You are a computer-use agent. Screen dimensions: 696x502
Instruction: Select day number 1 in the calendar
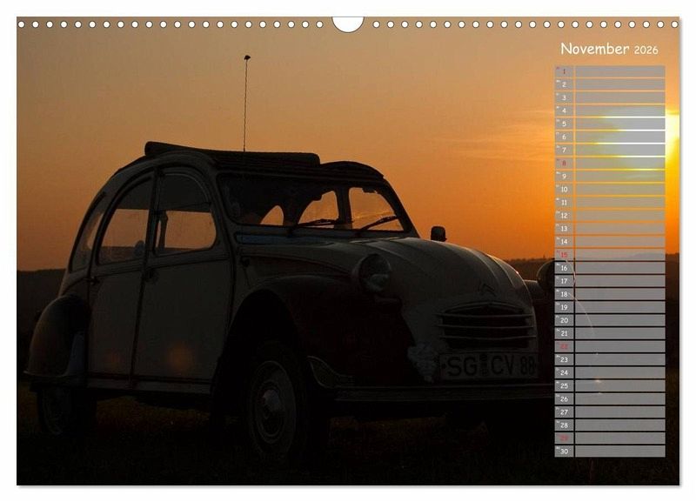point(564,71)
